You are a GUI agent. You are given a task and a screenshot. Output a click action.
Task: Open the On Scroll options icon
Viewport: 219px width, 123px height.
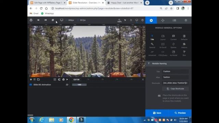[x=163, y=45]
